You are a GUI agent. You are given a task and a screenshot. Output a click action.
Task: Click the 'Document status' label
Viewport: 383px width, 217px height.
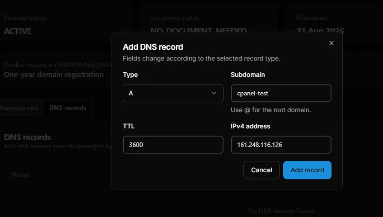coord(174,18)
